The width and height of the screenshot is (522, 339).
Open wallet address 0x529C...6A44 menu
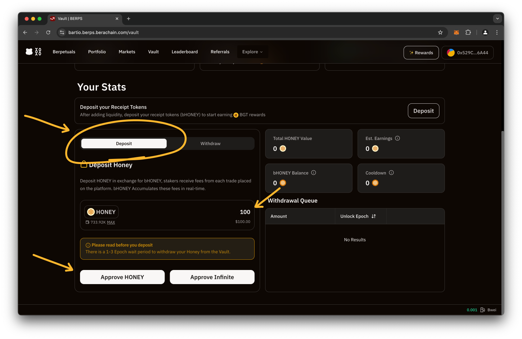click(468, 53)
